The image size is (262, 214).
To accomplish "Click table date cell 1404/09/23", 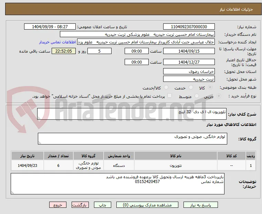I will pyautogui.click(x=28, y=165).
